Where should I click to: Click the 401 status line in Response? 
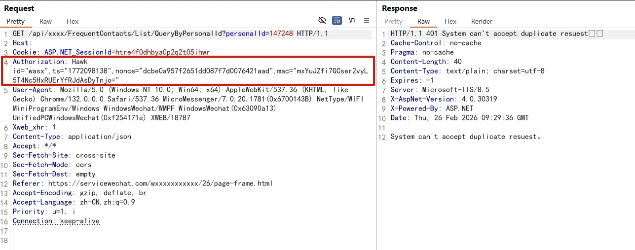(488, 34)
